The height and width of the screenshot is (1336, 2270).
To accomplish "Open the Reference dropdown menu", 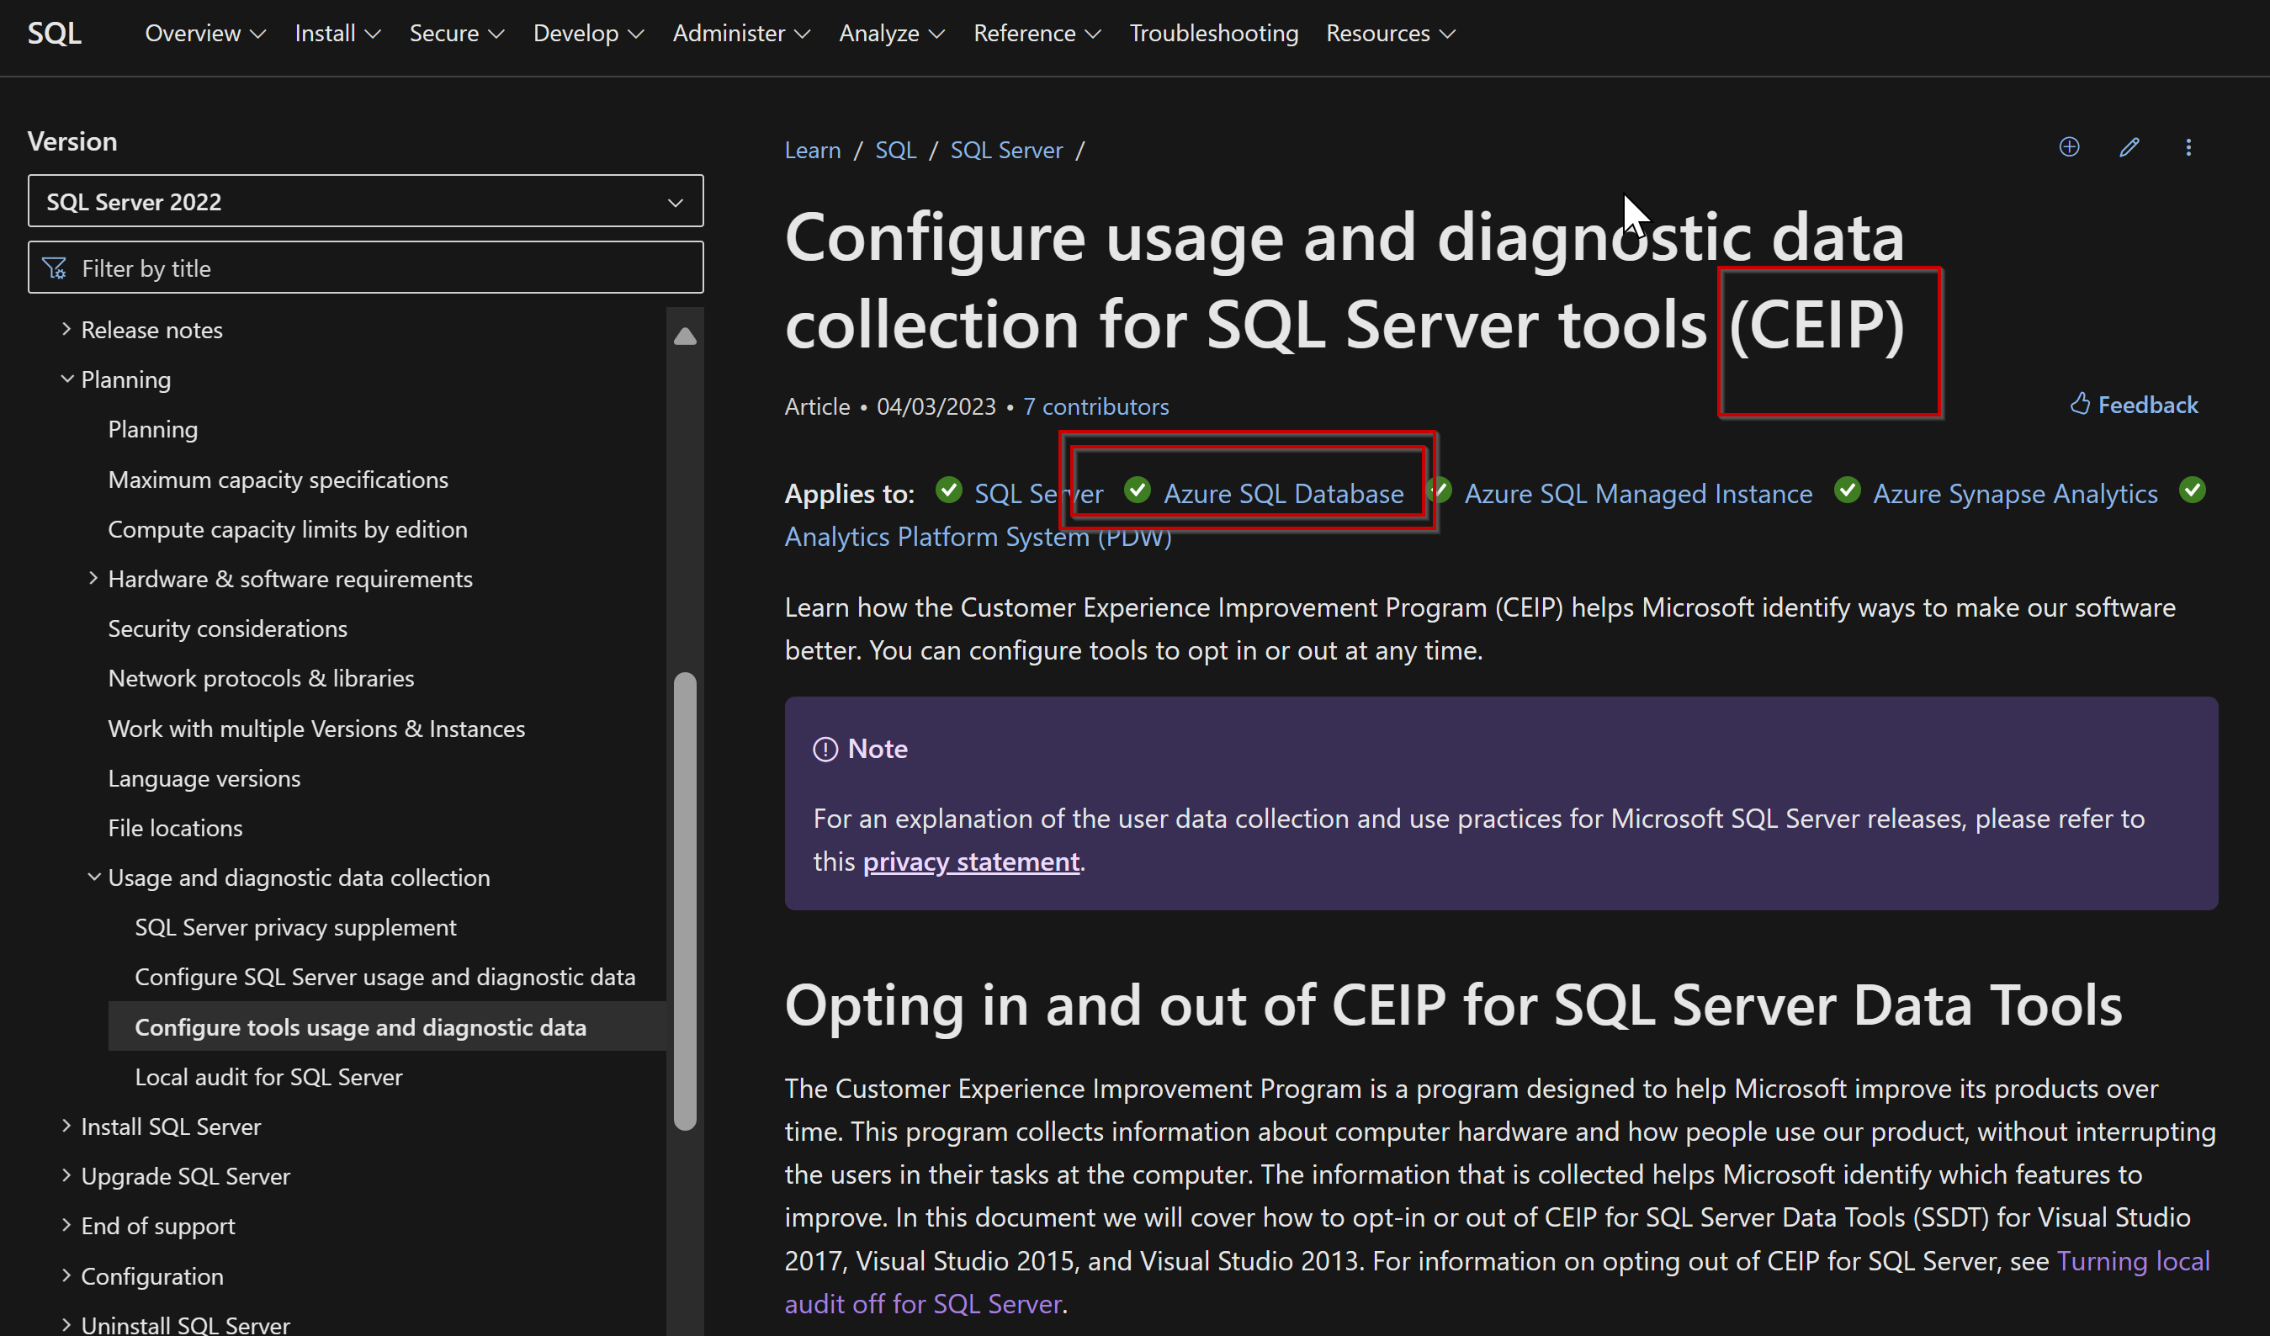I will (x=1037, y=34).
